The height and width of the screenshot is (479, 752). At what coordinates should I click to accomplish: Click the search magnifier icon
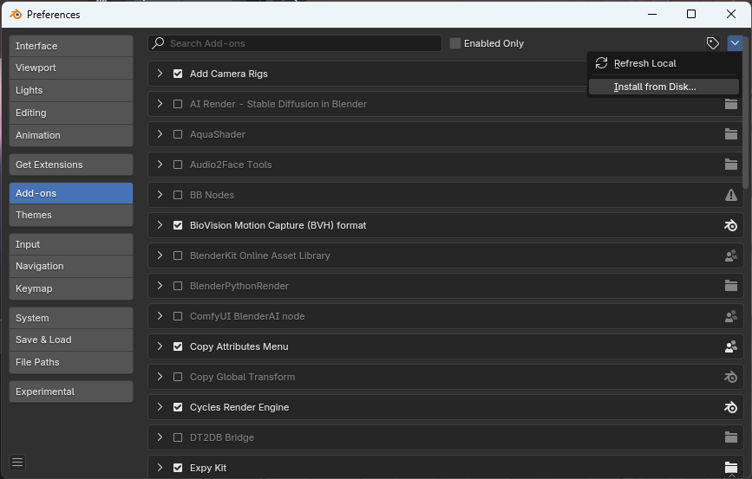point(158,43)
